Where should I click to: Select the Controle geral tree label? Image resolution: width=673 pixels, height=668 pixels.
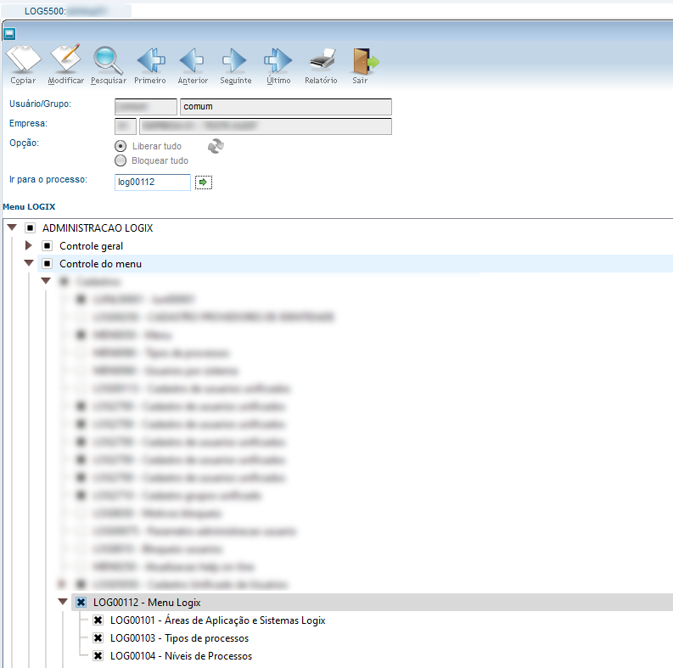click(91, 246)
